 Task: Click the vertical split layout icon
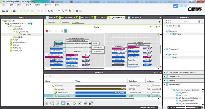[x=81, y=11]
